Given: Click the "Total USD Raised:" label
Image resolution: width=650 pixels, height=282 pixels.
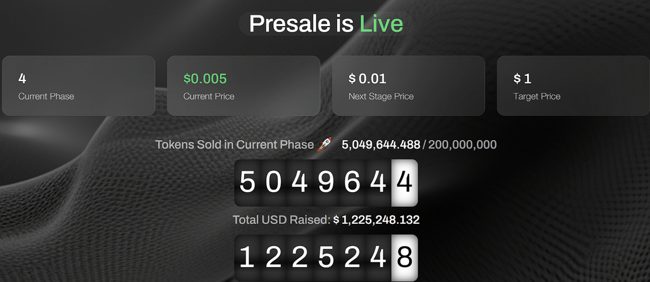Looking at the screenshot, I should coord(281,220).
